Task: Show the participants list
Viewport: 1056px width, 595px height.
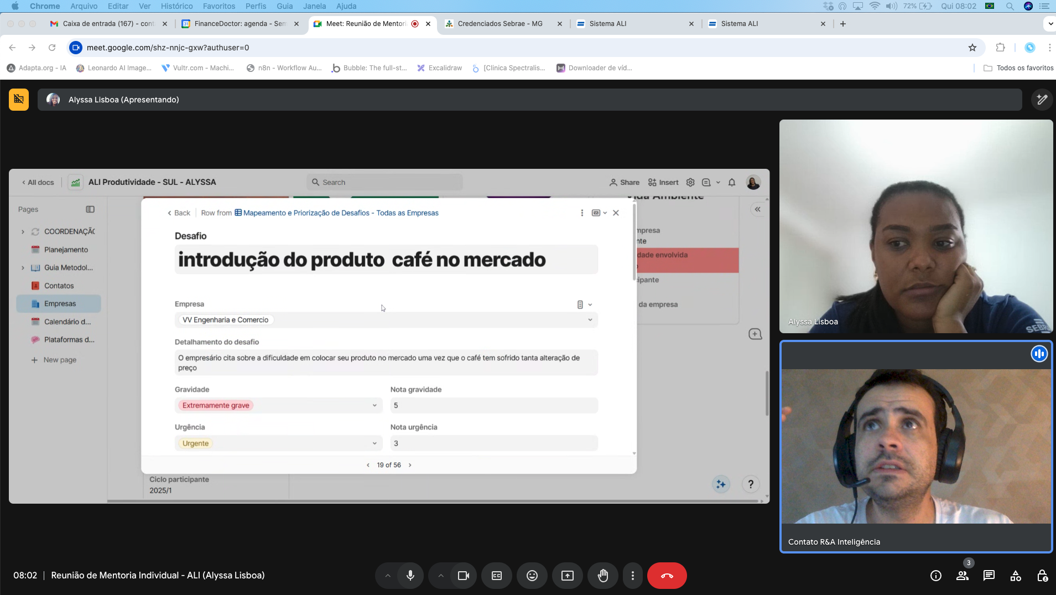Action: pyautogui.click(x=963, y=576)
